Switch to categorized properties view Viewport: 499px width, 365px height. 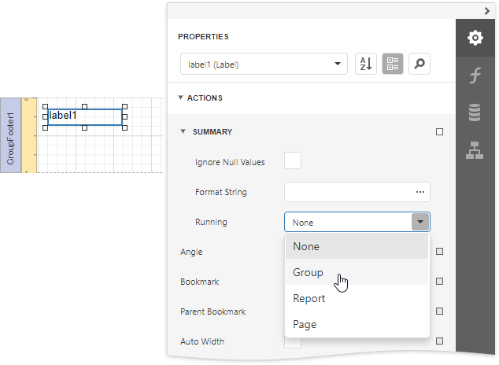click(393, 65)
